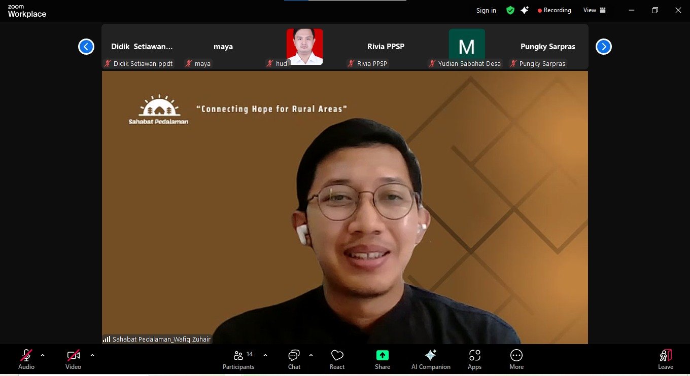Viewport: 690px width, 376px height.
Task: Open the Participants panel
Action: pyautogui.click(x=238, y=360)
